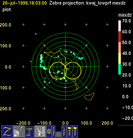133x138 pixels.
Task: Open the KWAJ grid map icon
Action: 40,131
